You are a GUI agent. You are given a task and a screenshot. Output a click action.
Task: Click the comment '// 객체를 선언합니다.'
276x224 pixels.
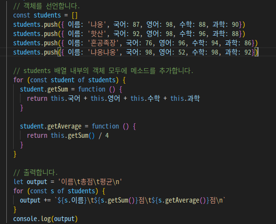[x=46, y=6]
